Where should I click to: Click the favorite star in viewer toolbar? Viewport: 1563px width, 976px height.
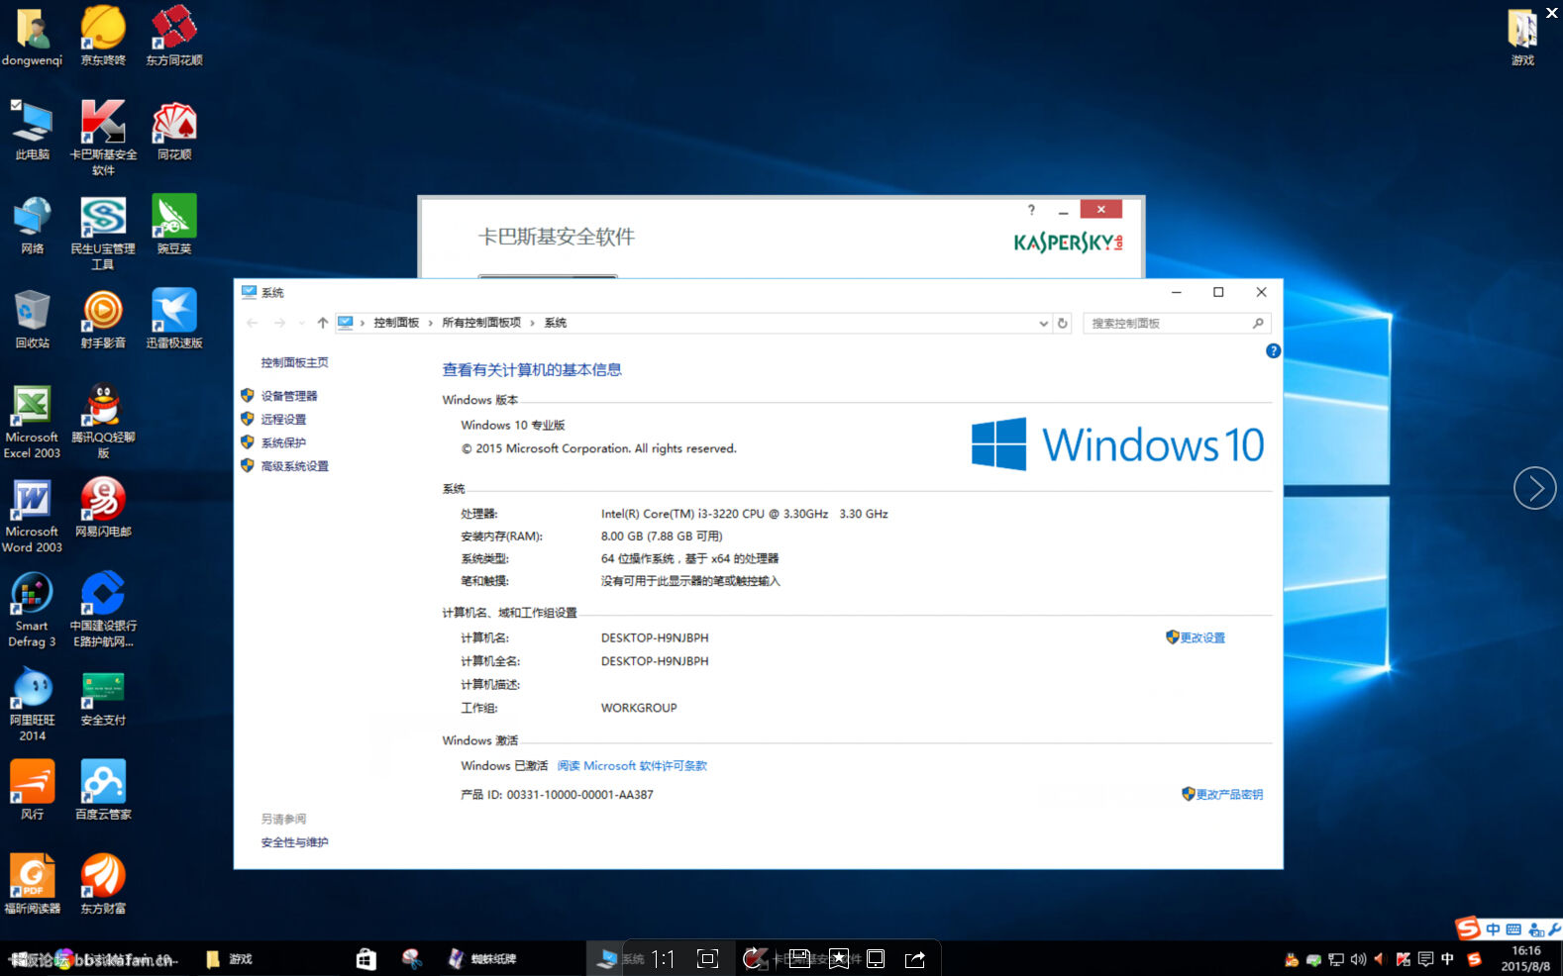pyautogui.click(x=839, y=958)
